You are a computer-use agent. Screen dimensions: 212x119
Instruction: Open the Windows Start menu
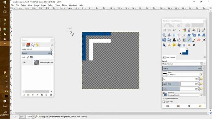click(5, 2)
